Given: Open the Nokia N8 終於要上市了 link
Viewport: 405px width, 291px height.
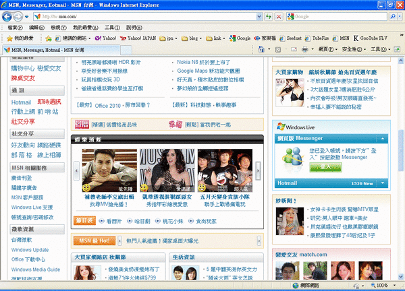Looking at the screenshot, I should click(x=204, y=62).
